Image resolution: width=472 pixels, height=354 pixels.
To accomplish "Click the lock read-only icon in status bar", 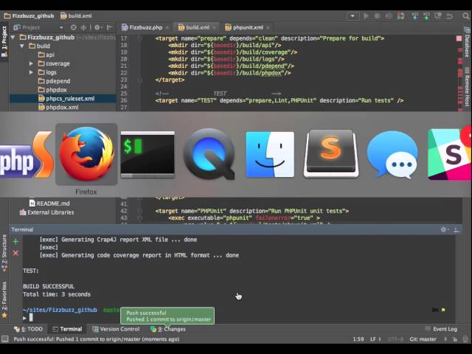I will (455, 339).
